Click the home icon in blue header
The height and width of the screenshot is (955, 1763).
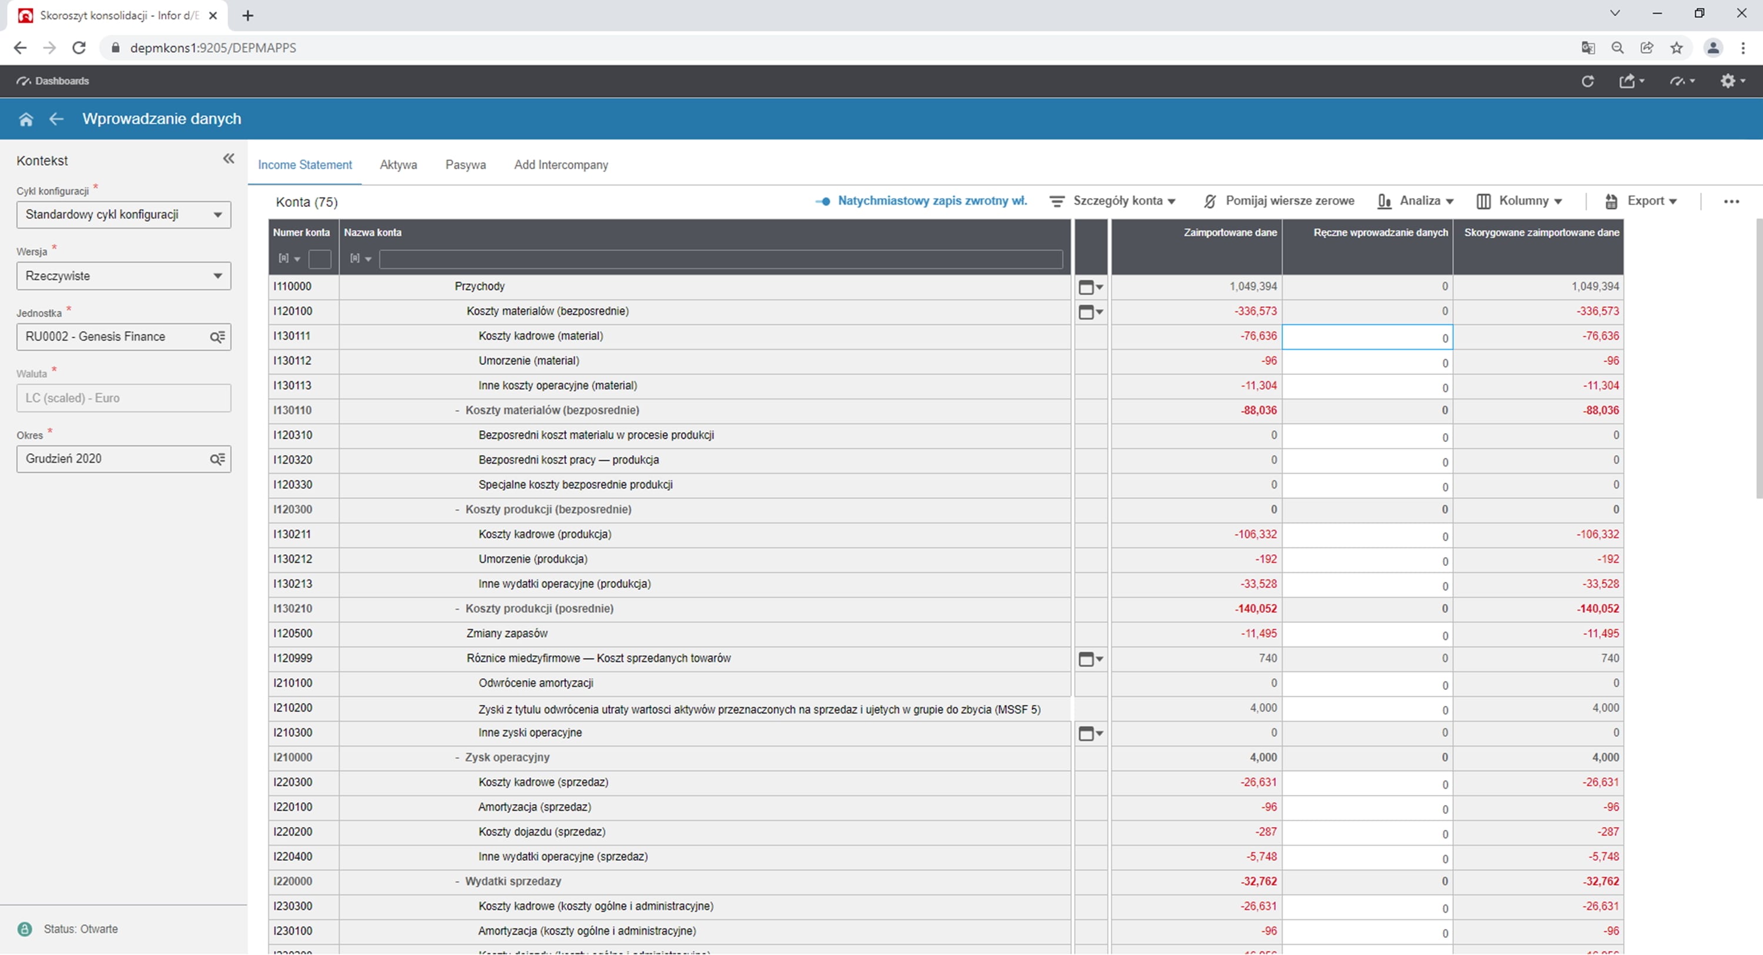(x=26, y=119)
